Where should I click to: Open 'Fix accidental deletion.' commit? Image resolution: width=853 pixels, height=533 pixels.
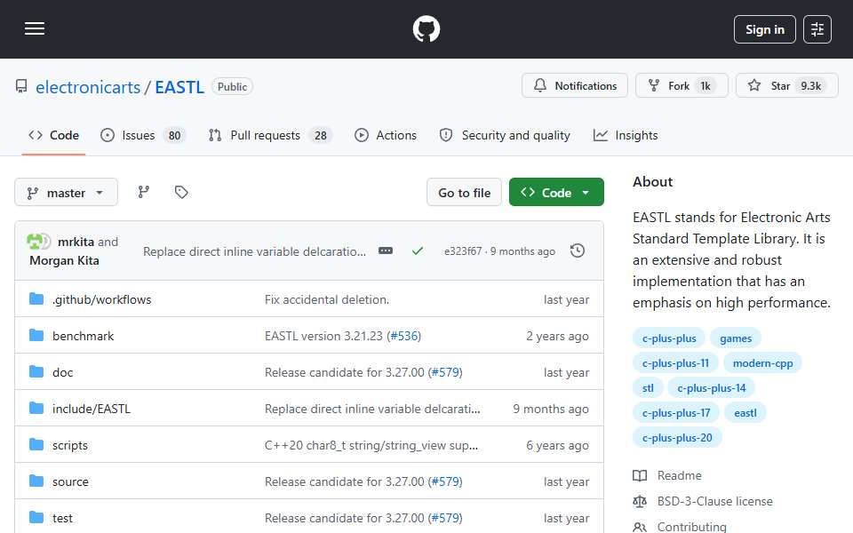pyautogui.click(x=327, y=299)
